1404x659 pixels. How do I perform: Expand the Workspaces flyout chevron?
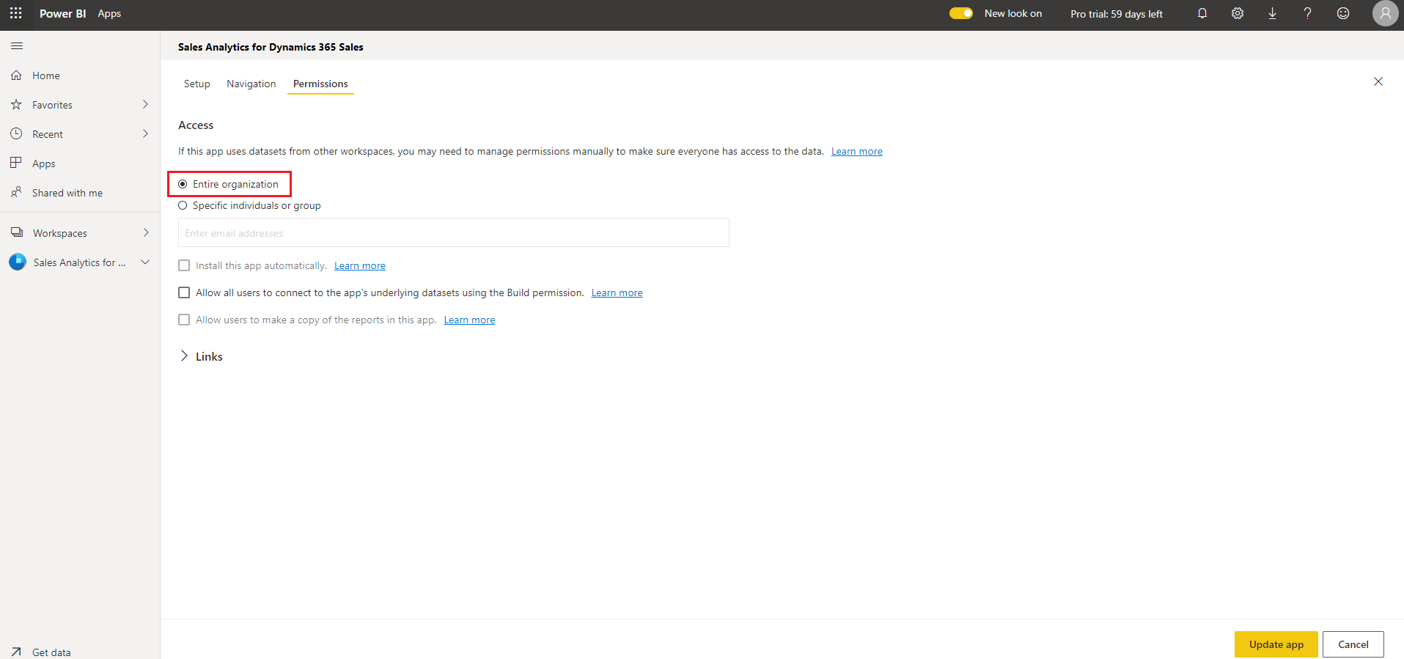pos(146,232)
